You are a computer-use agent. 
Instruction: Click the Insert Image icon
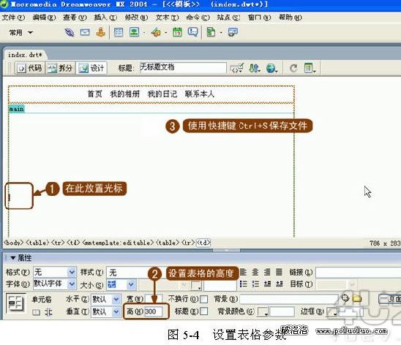pyautogui.click(x=134, y=32)
